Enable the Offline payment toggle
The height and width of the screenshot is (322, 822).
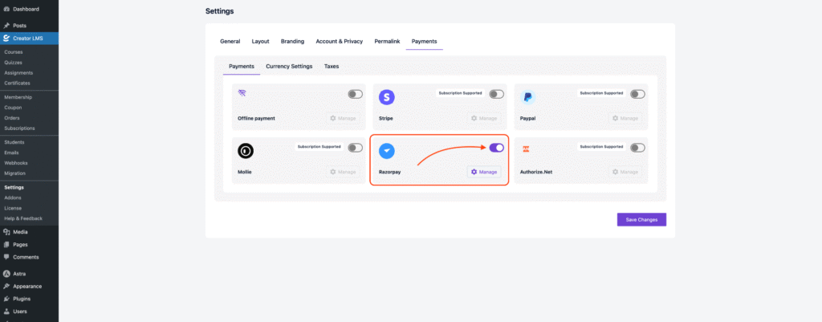tap(356, 95)
